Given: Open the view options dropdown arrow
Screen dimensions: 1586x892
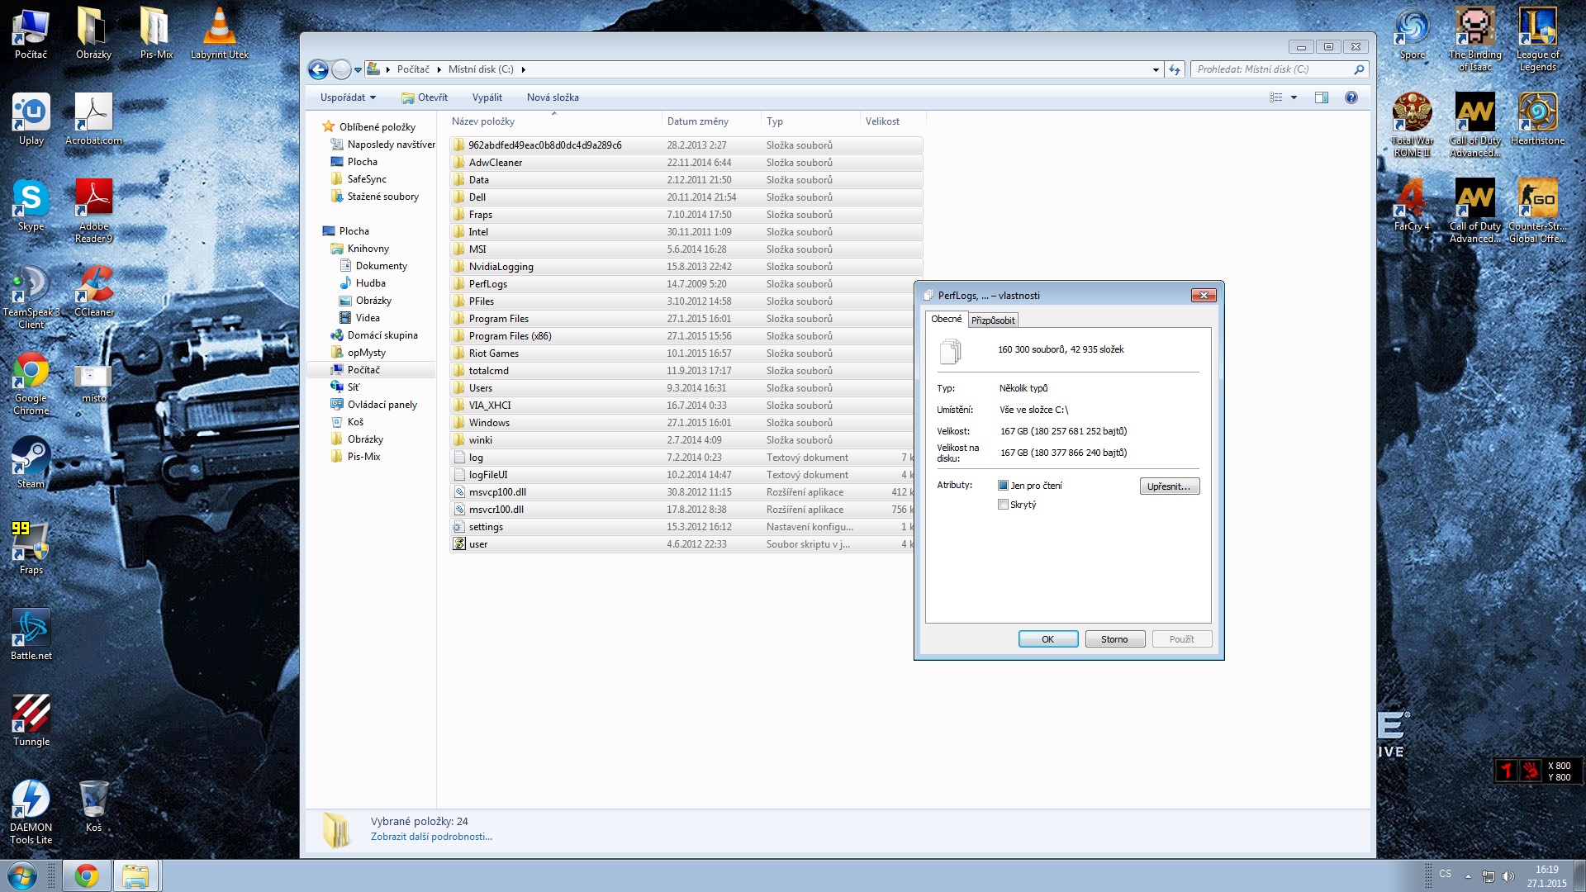Looking at the screenshot, I should coord(1294,97).
